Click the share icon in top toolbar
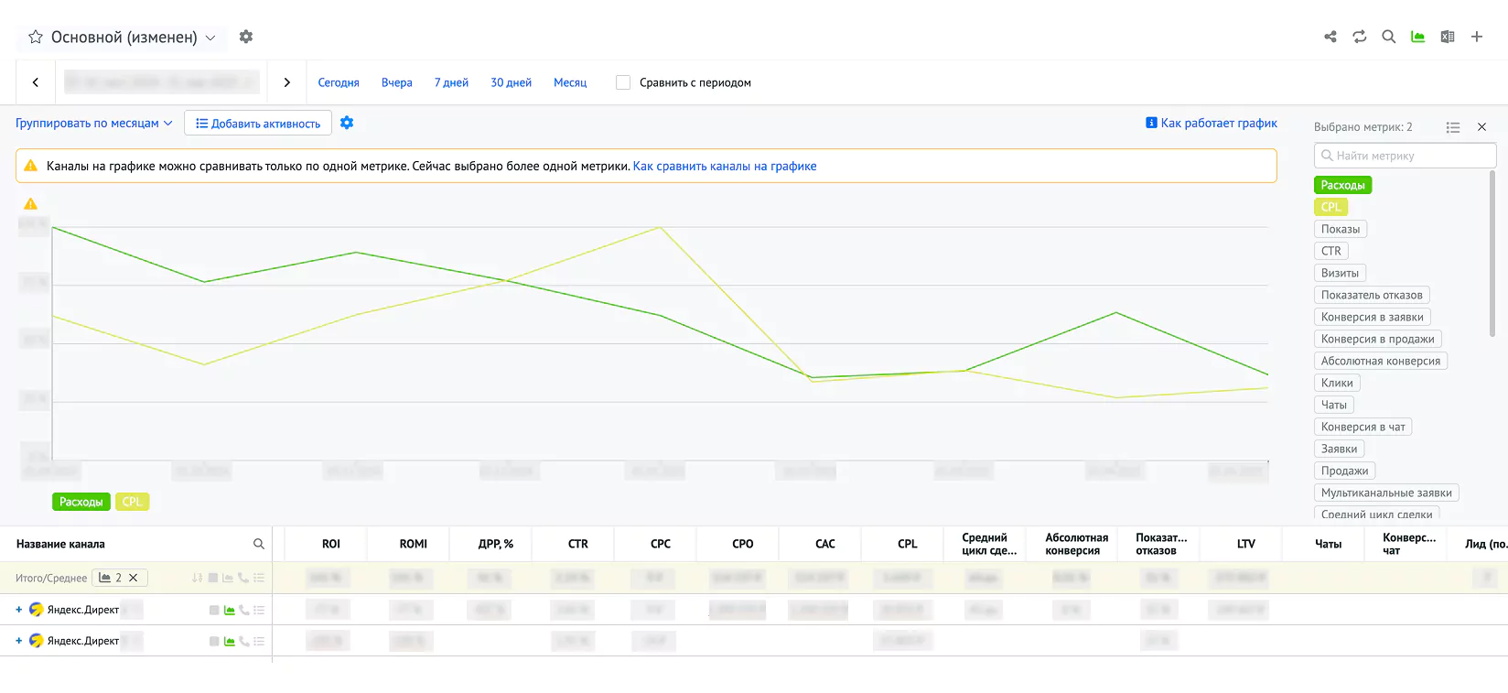Image resolution: width=1508 pixels, height=693 pixels. click(1330, 37)
